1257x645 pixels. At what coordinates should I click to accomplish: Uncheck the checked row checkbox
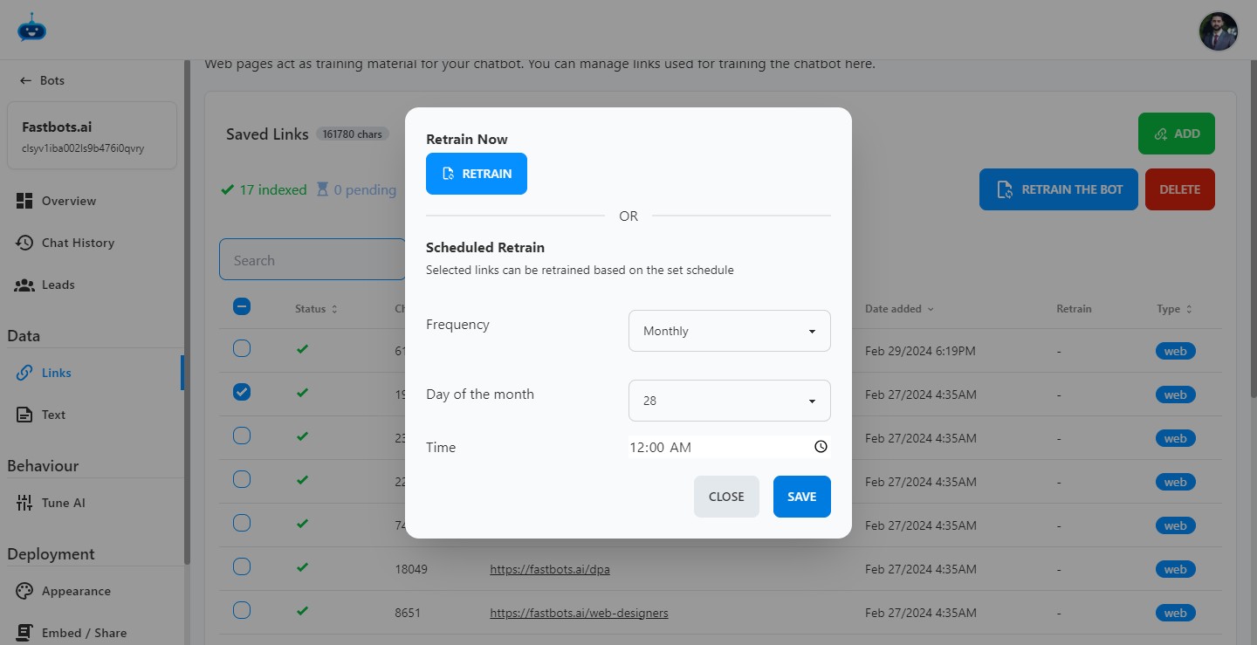pos(242,392)
